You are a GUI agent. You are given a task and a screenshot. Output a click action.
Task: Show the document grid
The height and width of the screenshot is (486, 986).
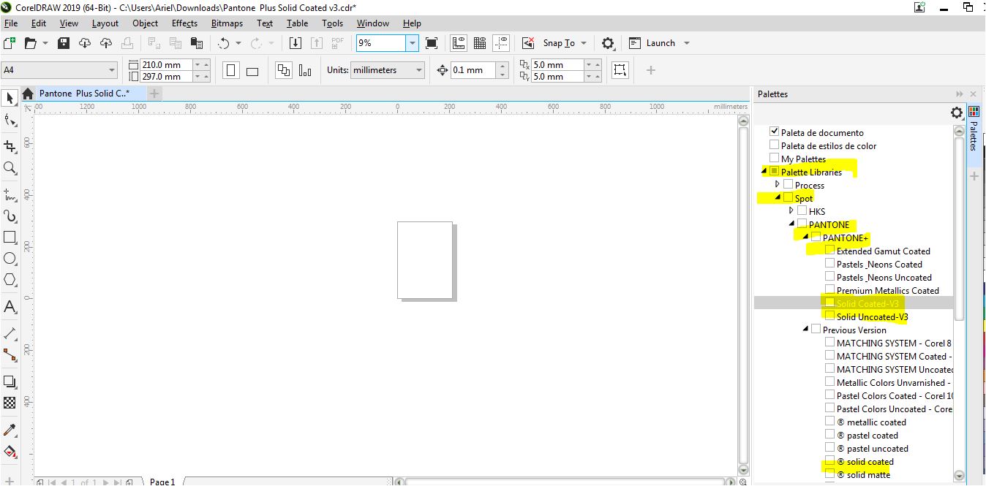click(480, 43)
